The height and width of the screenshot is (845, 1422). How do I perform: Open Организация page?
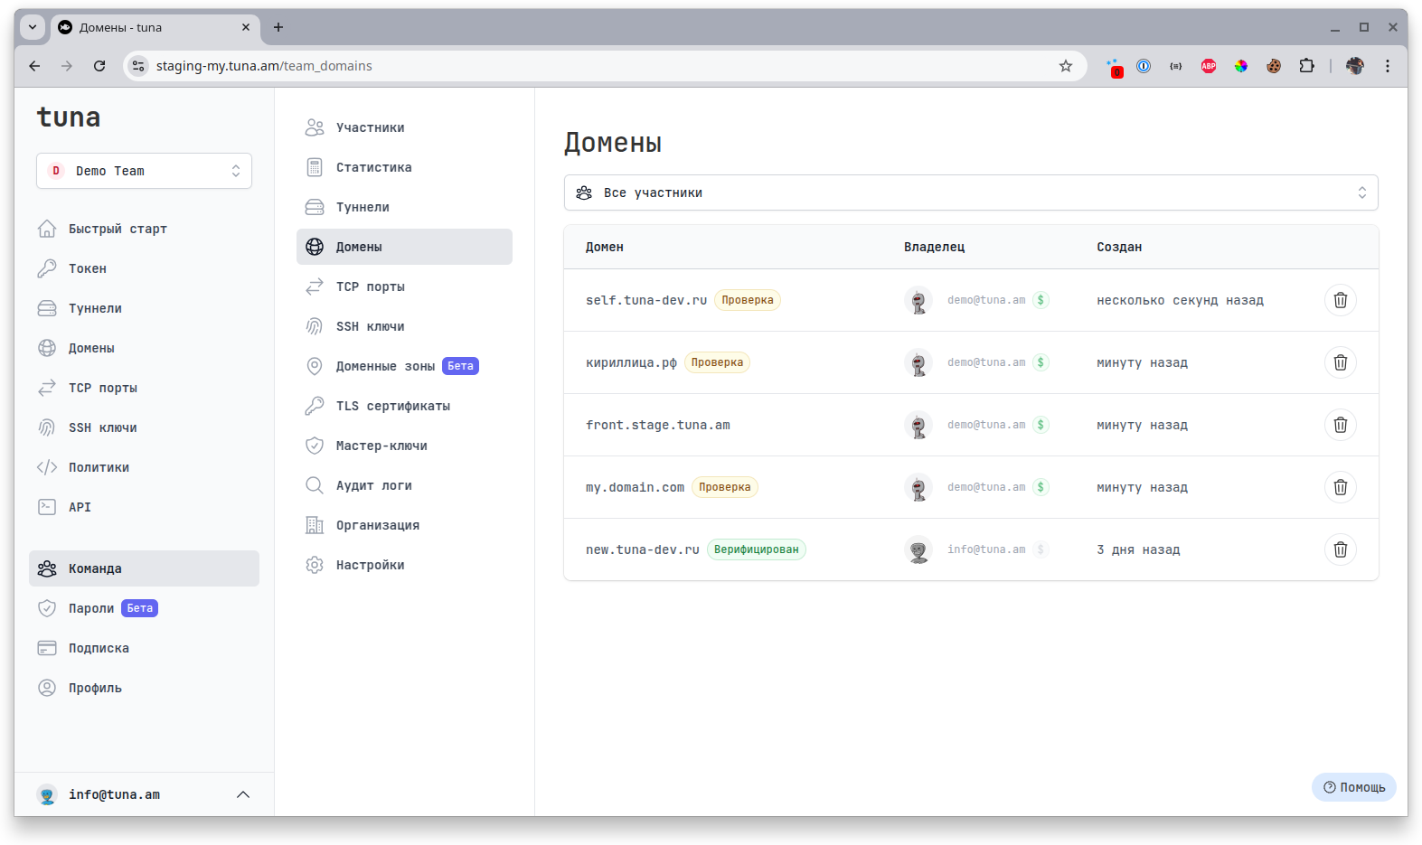(x=404, y=525)
